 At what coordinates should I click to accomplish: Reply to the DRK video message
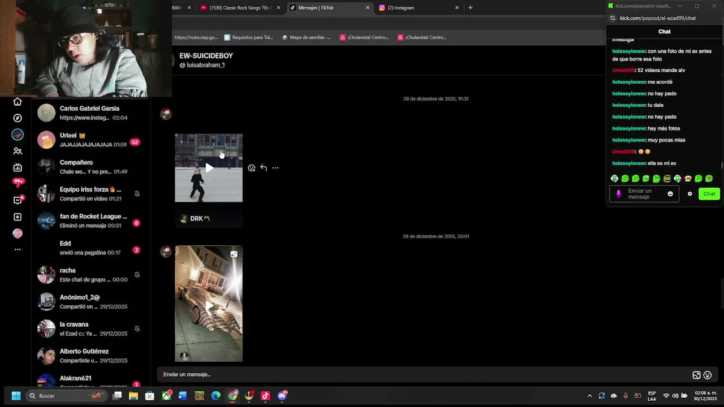click(264, 168)
